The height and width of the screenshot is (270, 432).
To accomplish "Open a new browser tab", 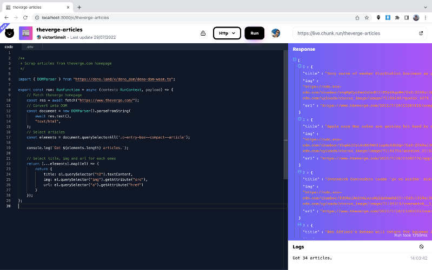I will tap(79, 8).
